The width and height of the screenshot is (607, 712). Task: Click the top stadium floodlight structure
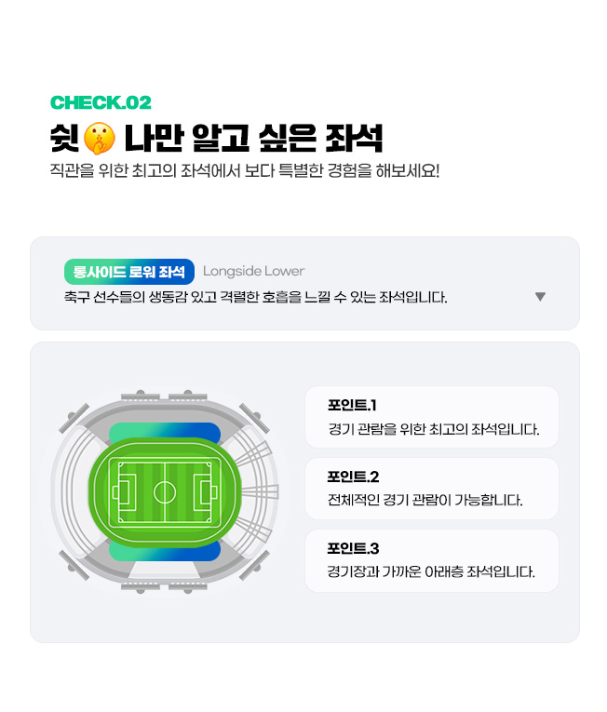point(164,396)
